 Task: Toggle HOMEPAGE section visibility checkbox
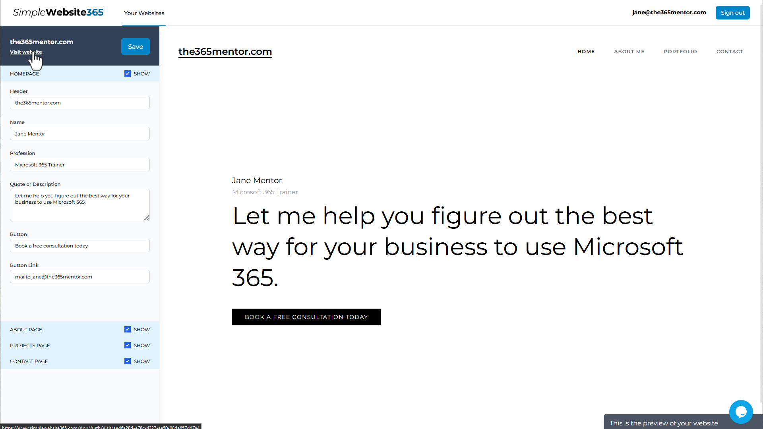(127, 73)
